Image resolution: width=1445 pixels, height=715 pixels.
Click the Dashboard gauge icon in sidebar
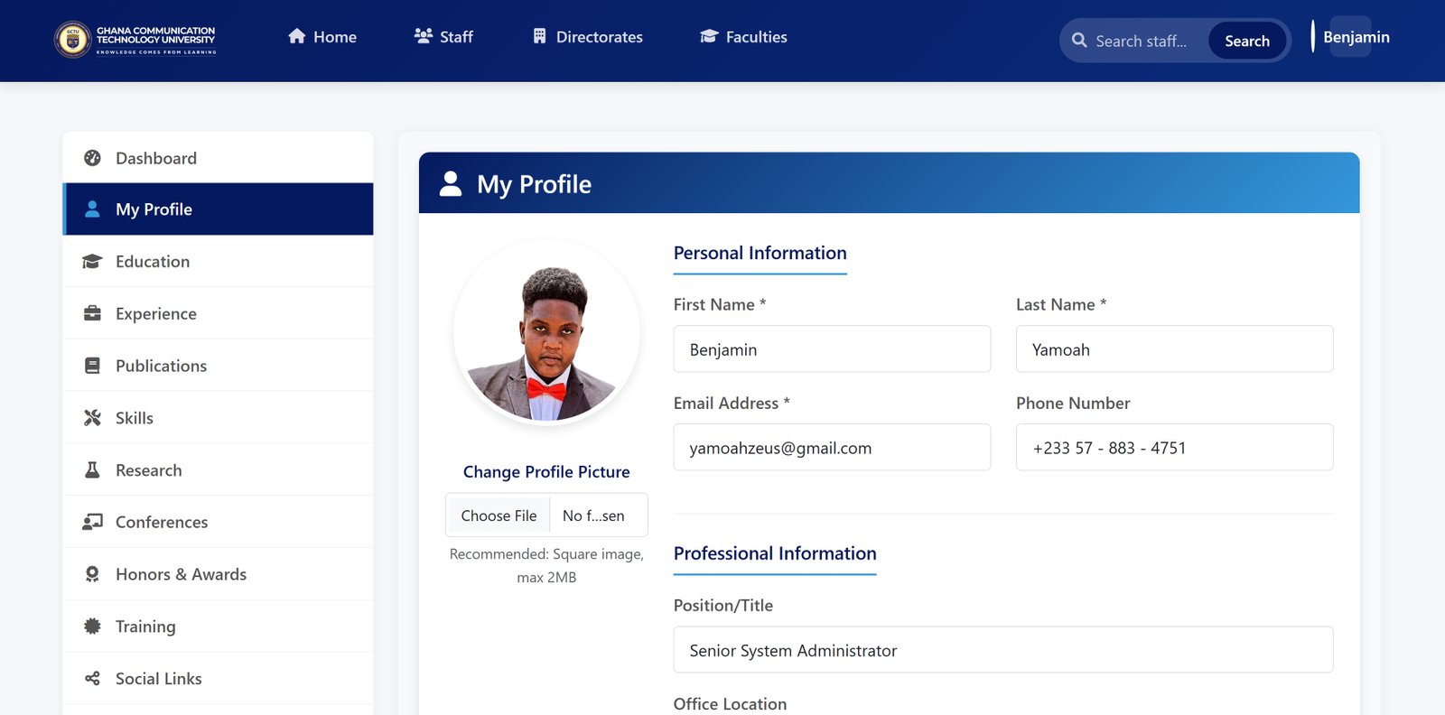(x=92, y=158)
